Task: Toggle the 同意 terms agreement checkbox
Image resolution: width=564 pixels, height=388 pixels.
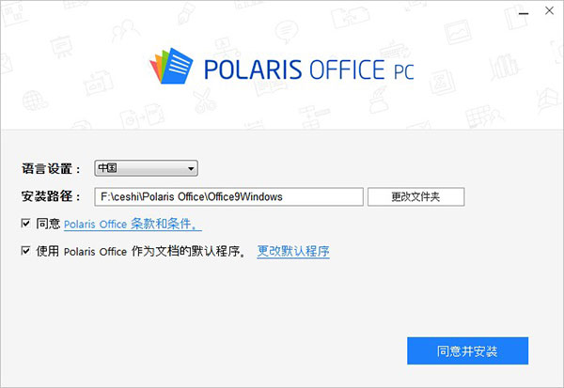Action: point(25,224)
